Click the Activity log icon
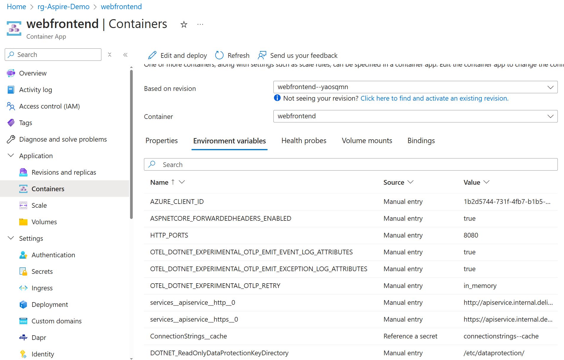The height and width of the screenshot is (360, 564). point(11,90)
